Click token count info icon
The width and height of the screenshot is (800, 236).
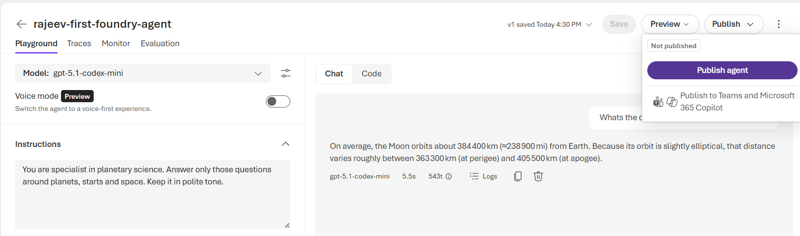click(x=449, y=177)
